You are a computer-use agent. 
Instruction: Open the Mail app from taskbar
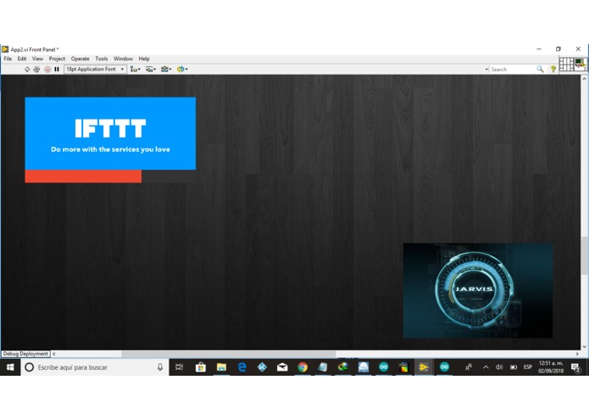coord(282,367)
